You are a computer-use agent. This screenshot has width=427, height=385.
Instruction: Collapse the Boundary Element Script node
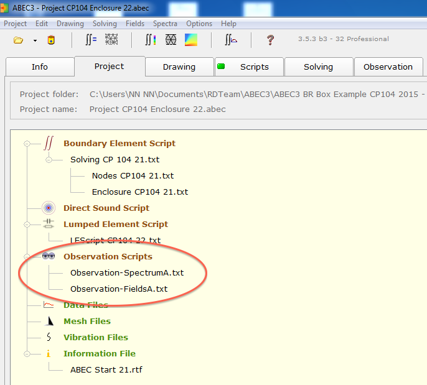27,144
